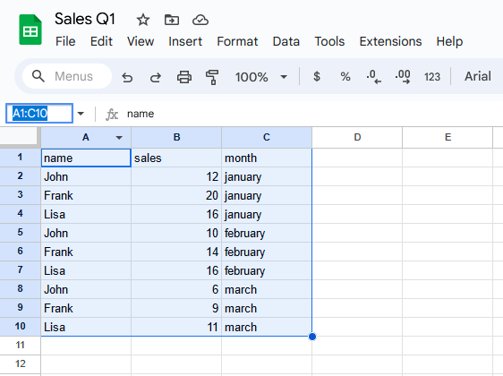Screen dimensions: 503x376
Task: Open the Tools menu
Action: (329, 41)
